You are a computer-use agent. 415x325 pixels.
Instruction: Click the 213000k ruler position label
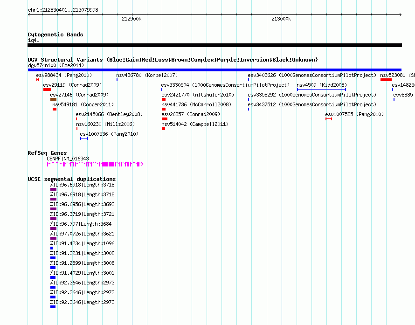tap(281, 19)
